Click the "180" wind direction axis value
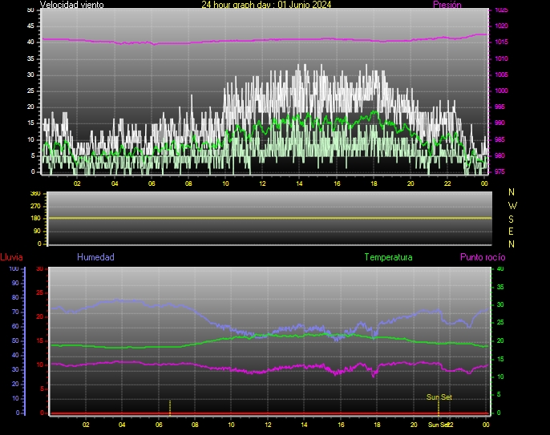The image size is (550, 435). point(35,218)
